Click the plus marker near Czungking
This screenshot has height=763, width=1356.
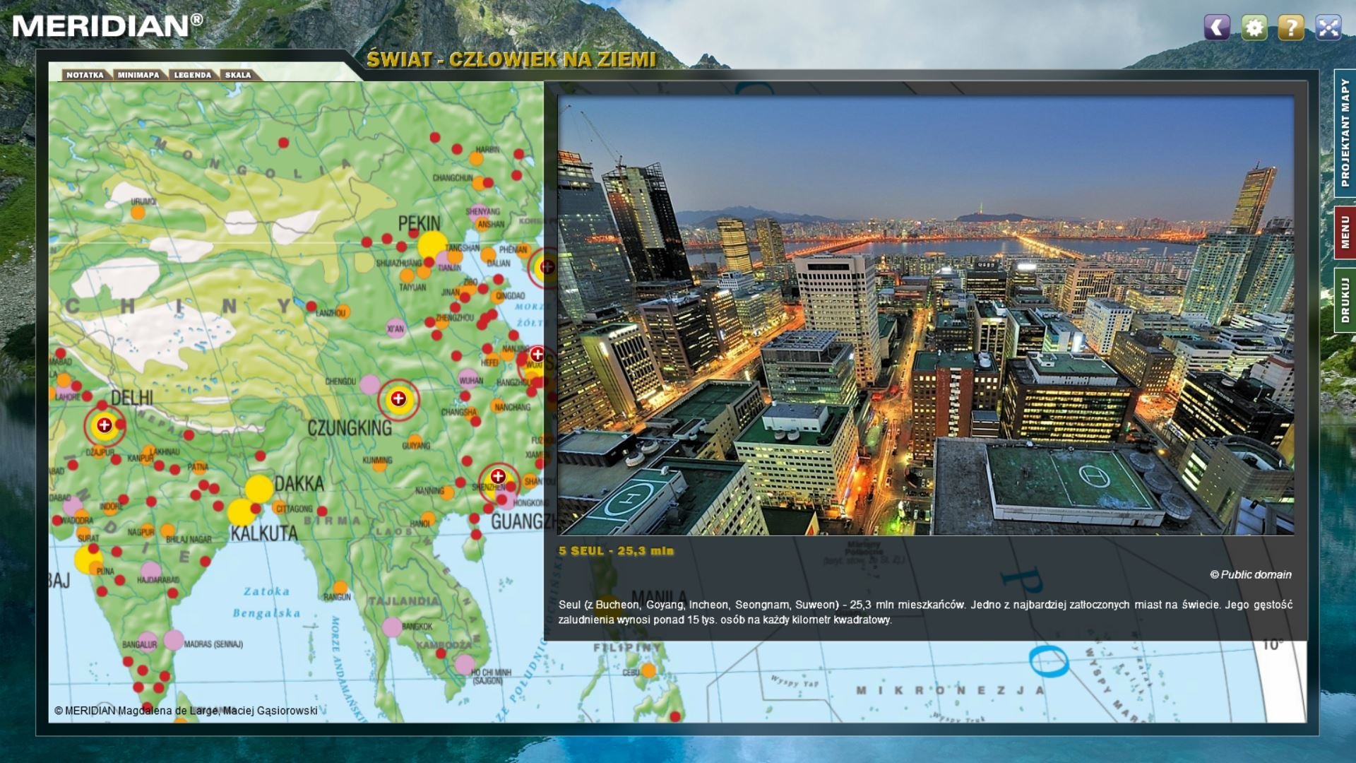tap(398, 399)
